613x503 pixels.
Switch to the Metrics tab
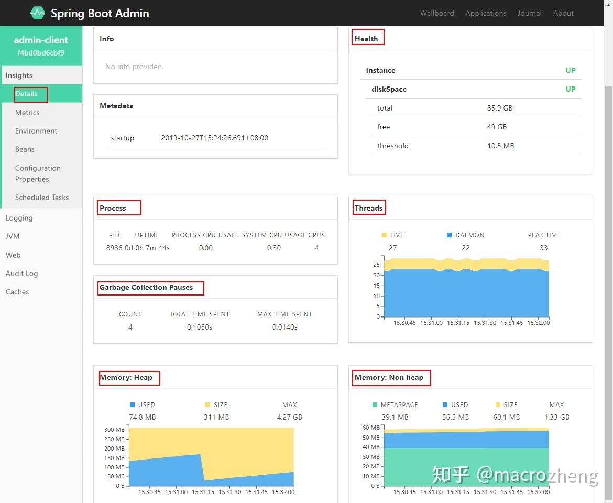27,113
